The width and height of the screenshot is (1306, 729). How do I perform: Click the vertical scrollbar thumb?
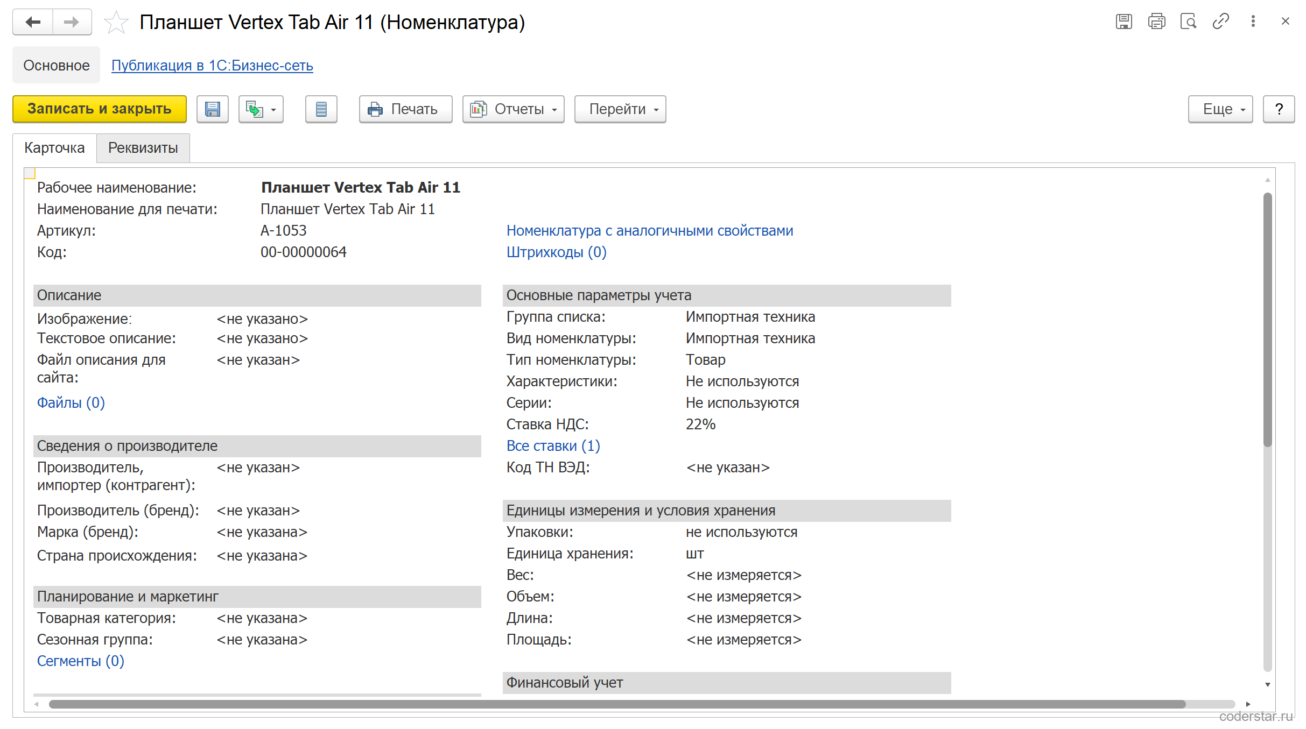point(1268,320)
